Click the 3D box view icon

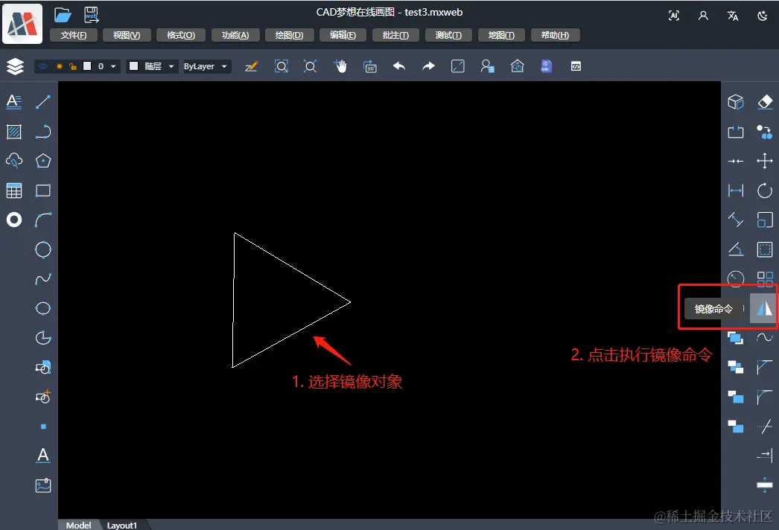pos(736,102)
